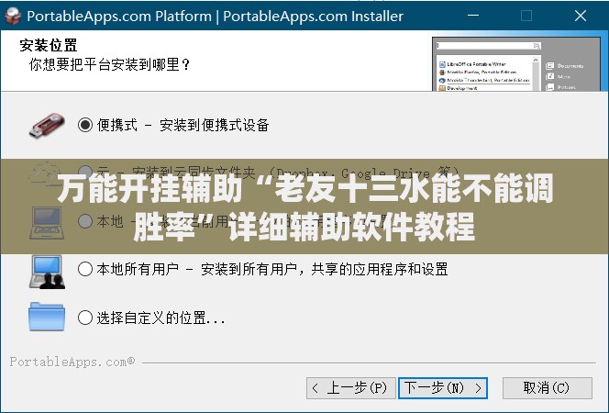Proceed with the 下一步(N) button
The width and height of the screenshot is (609, 413).
pyautogui.click(x=443, y=387)
